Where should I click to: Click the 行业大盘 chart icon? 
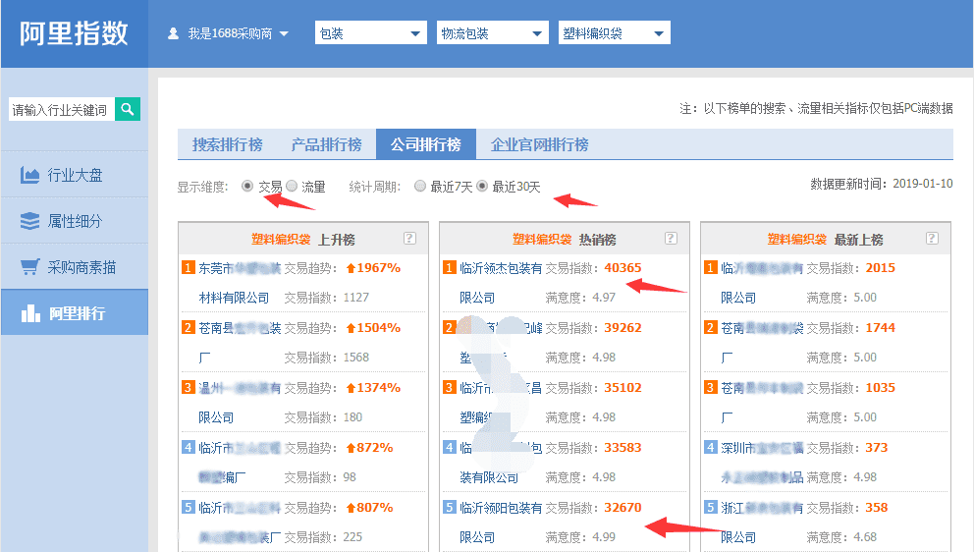[29, 175]
